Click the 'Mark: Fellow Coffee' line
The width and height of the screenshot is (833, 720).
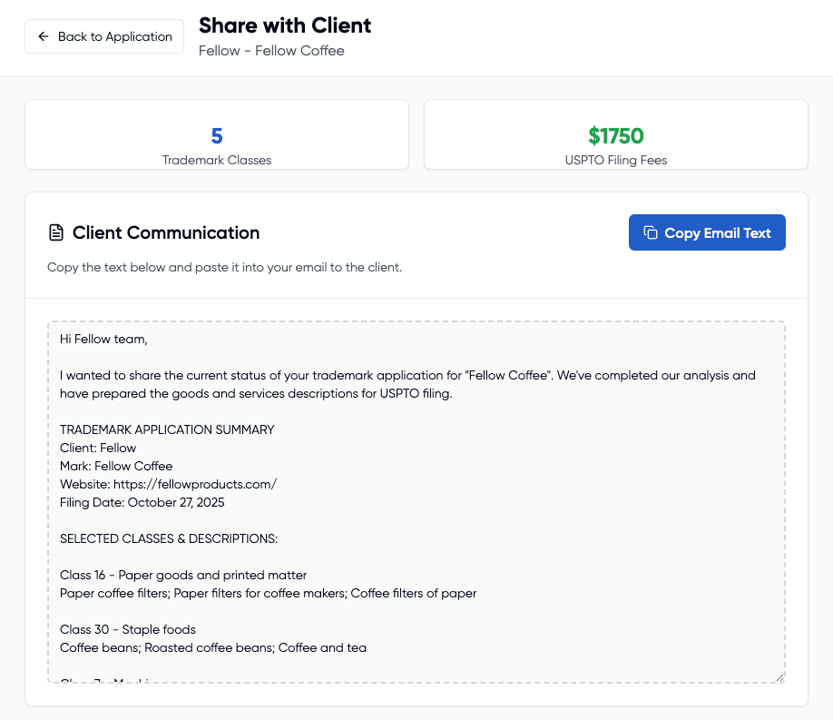(x=116, y=466)
